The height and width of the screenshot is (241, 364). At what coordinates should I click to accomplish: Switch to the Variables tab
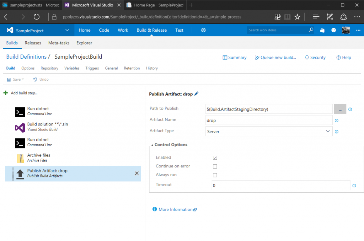pyautogui.click(x=72, y=68)
